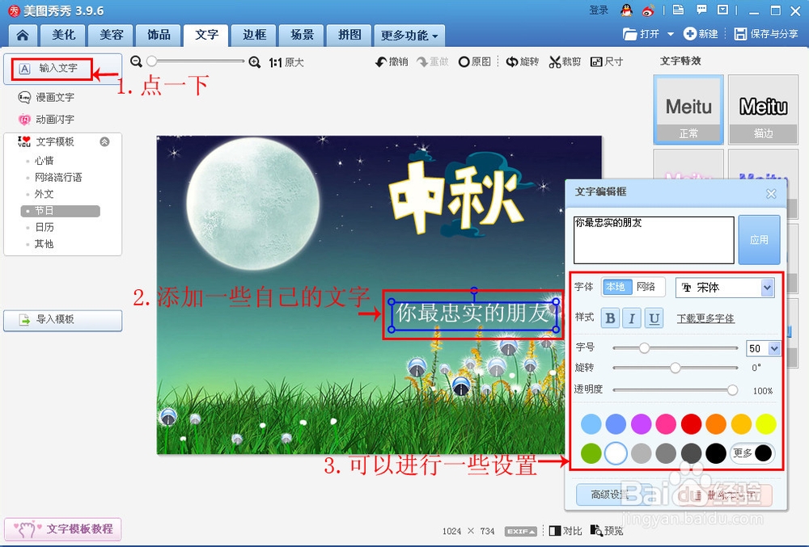Pick the red color swatch
Viewport: 809px width, 547px height.
[x=689, y=423]
